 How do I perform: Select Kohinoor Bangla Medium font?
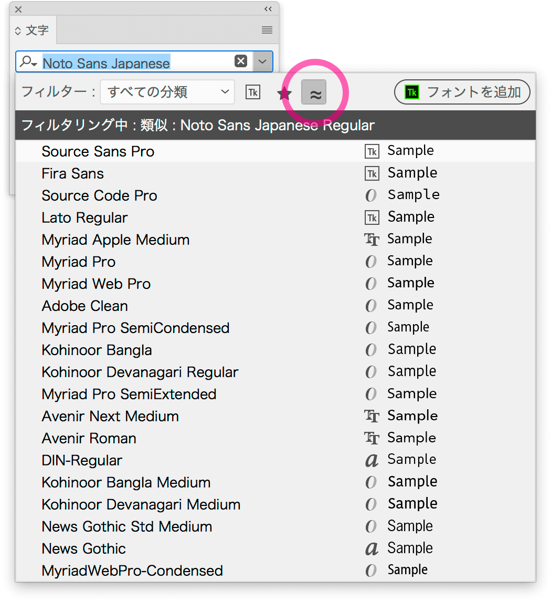275,482
